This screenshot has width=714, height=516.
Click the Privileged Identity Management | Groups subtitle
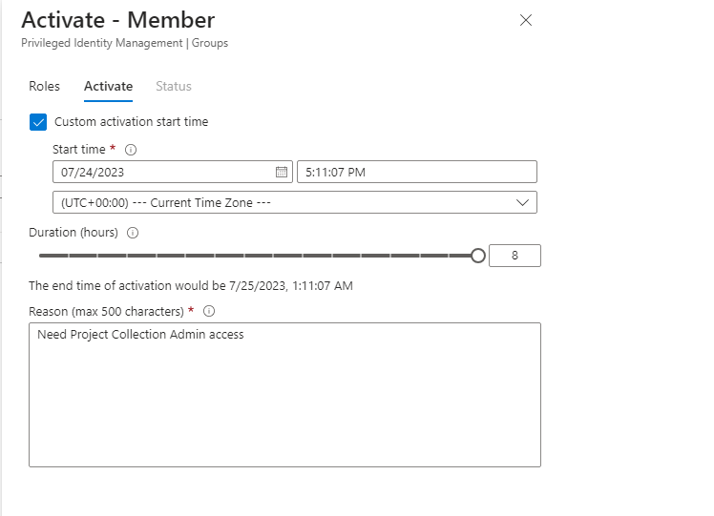tap(124, 43)
